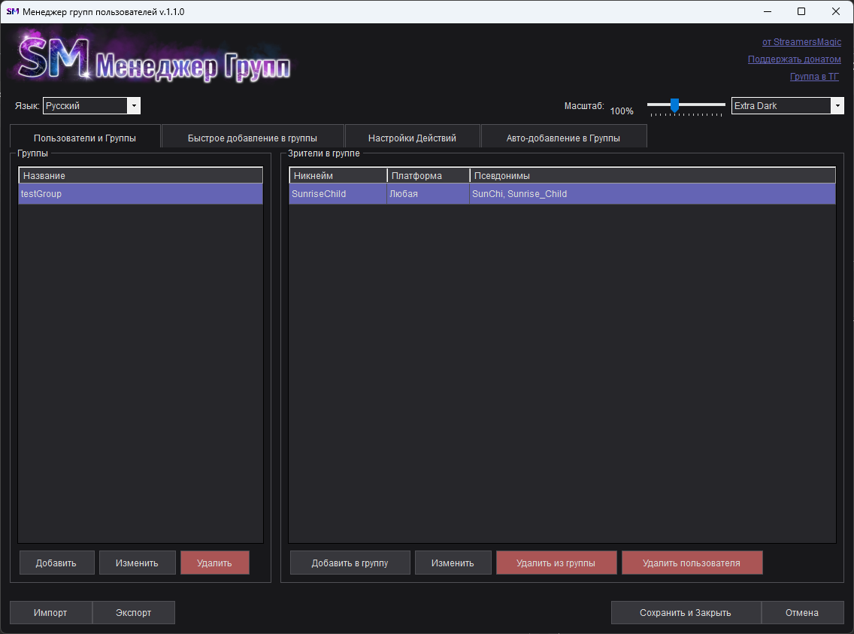The height and width of the screenshot is (634, 854).
Task: Click the Удалить из группы button
Action: tap(556, 563)
